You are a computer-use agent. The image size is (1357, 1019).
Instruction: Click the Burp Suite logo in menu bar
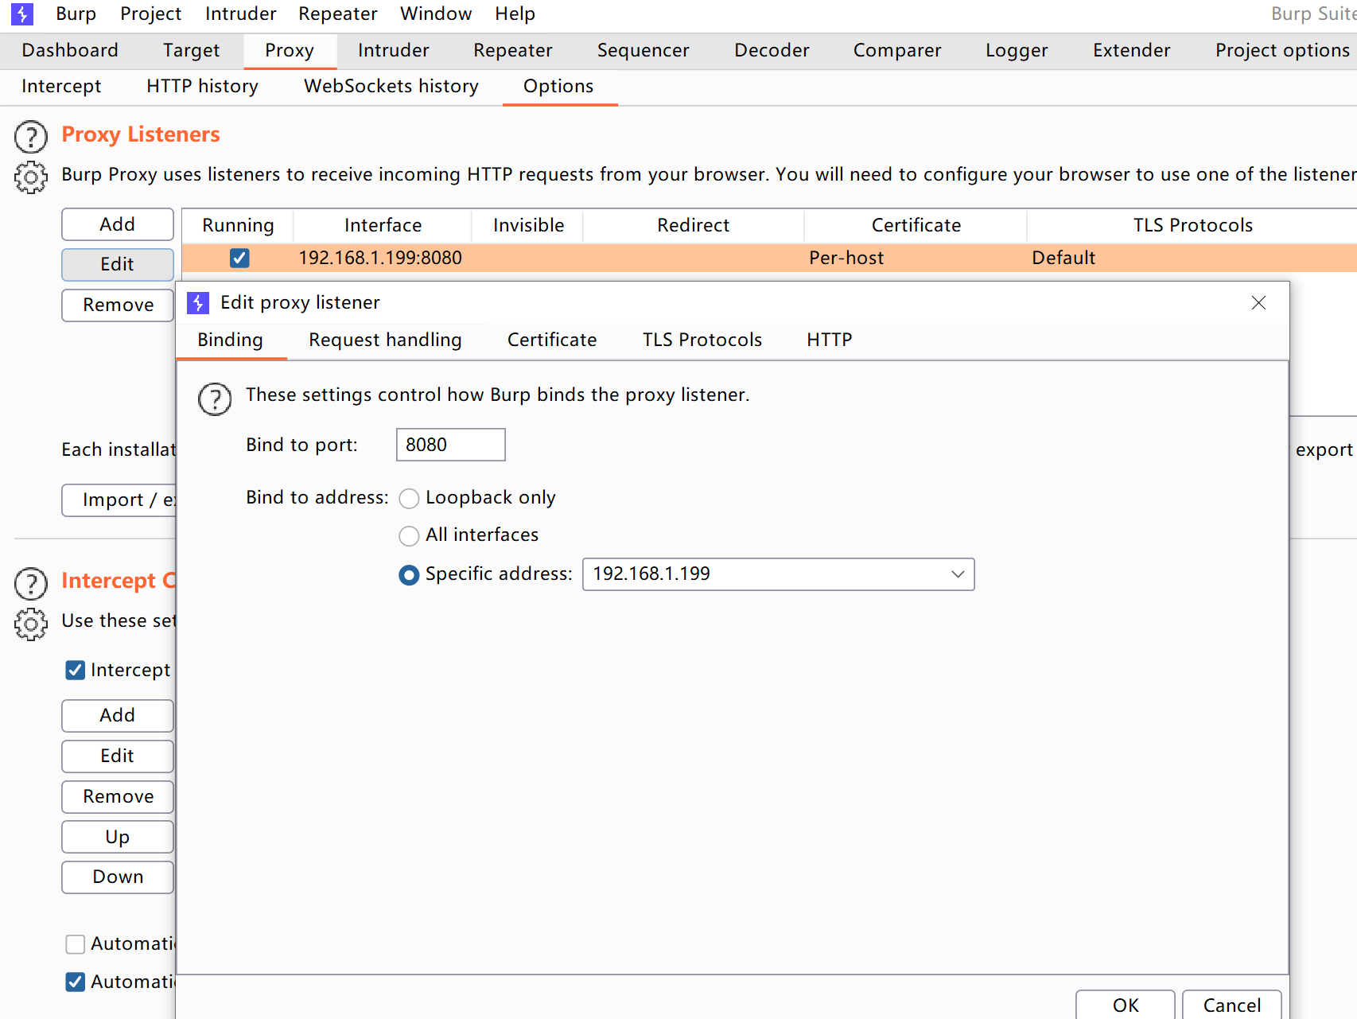(22, 14)
